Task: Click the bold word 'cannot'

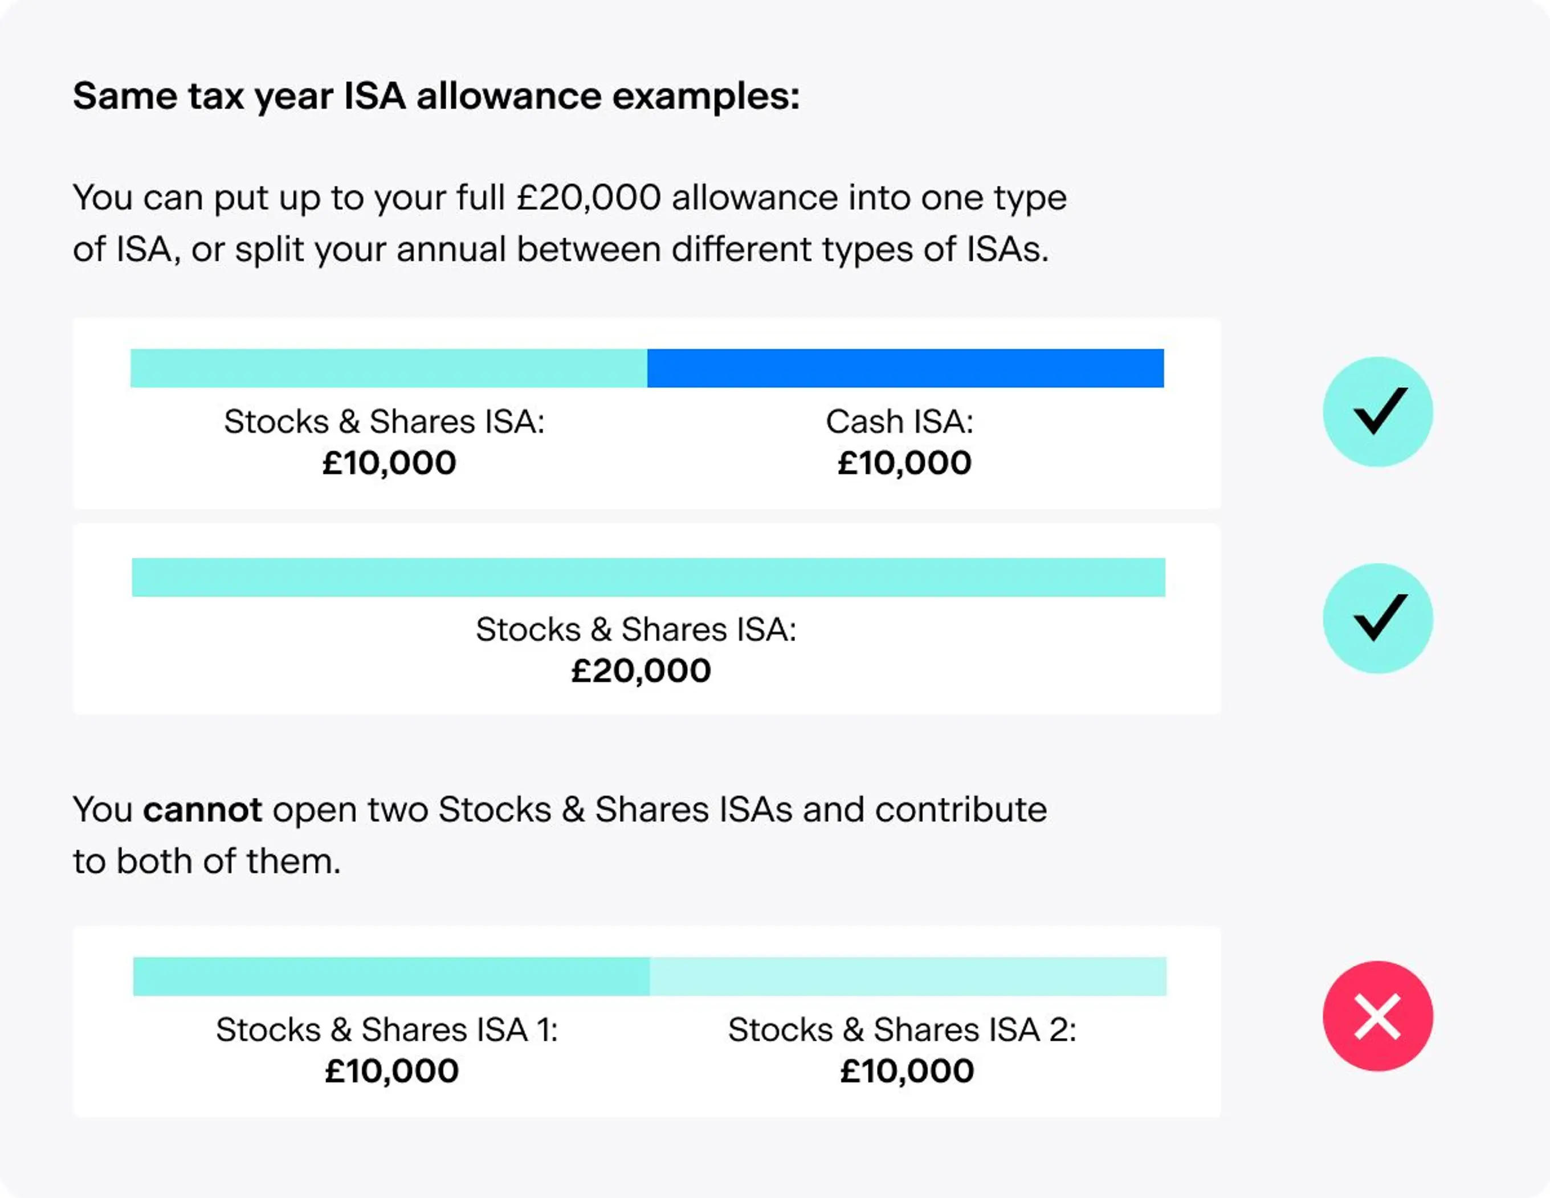Action: pos(202,809)
